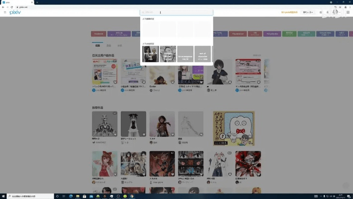Switch to the Manga tab
353x199 pixels.
point(109,45)
